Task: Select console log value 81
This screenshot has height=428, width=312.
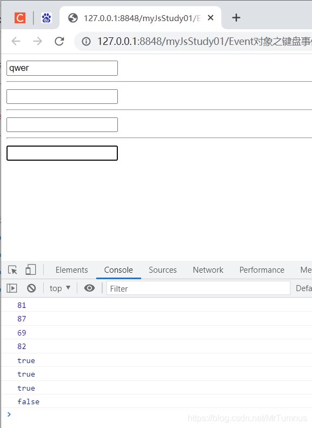Action: click(22, 305)
